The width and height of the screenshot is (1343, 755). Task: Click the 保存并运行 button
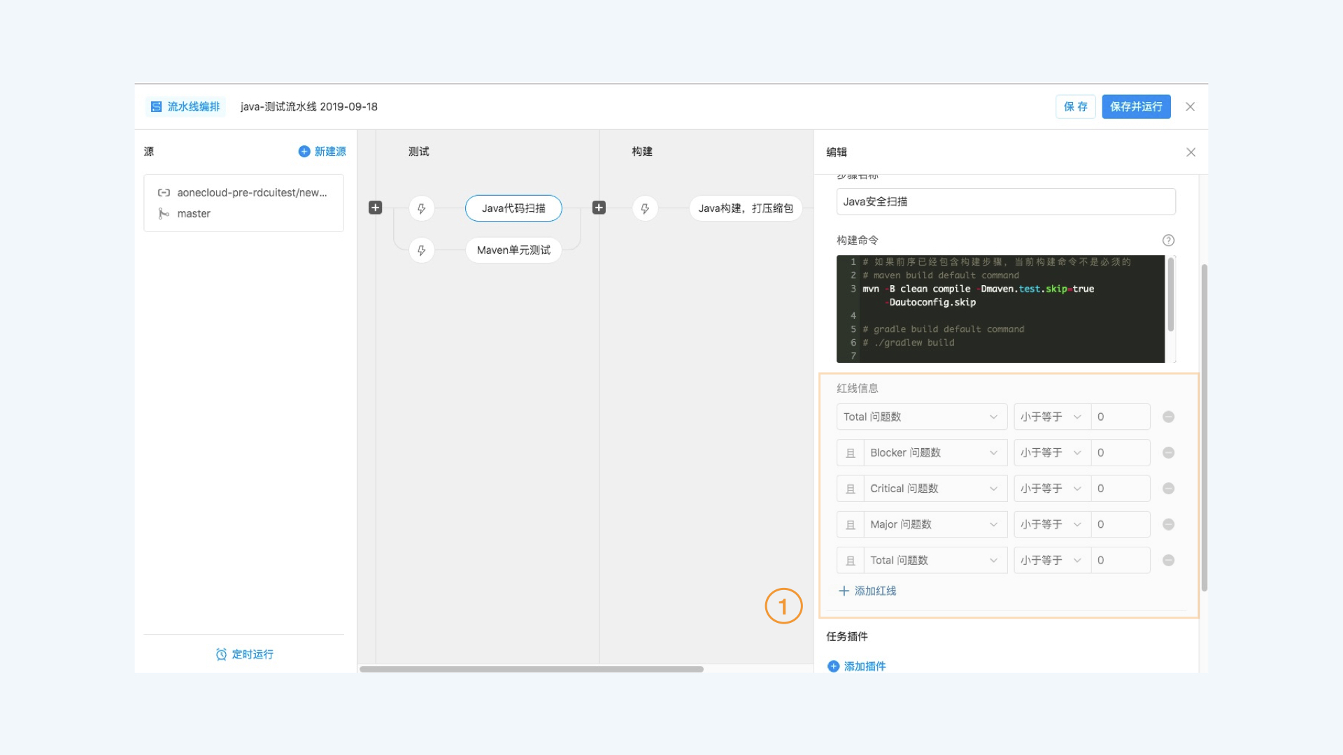1136,106
